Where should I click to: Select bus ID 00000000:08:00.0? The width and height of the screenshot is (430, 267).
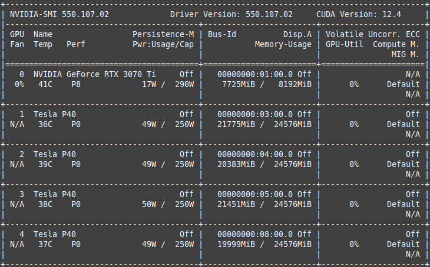255,234
